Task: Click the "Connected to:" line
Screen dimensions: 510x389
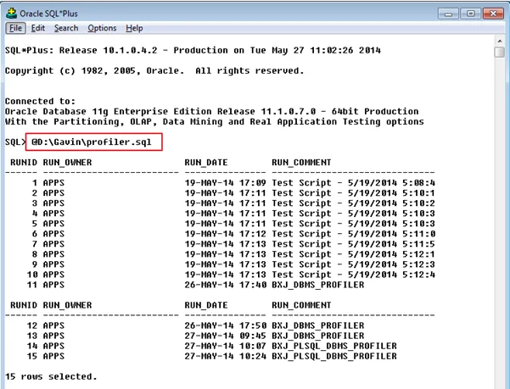Action: tap(40, 102)
